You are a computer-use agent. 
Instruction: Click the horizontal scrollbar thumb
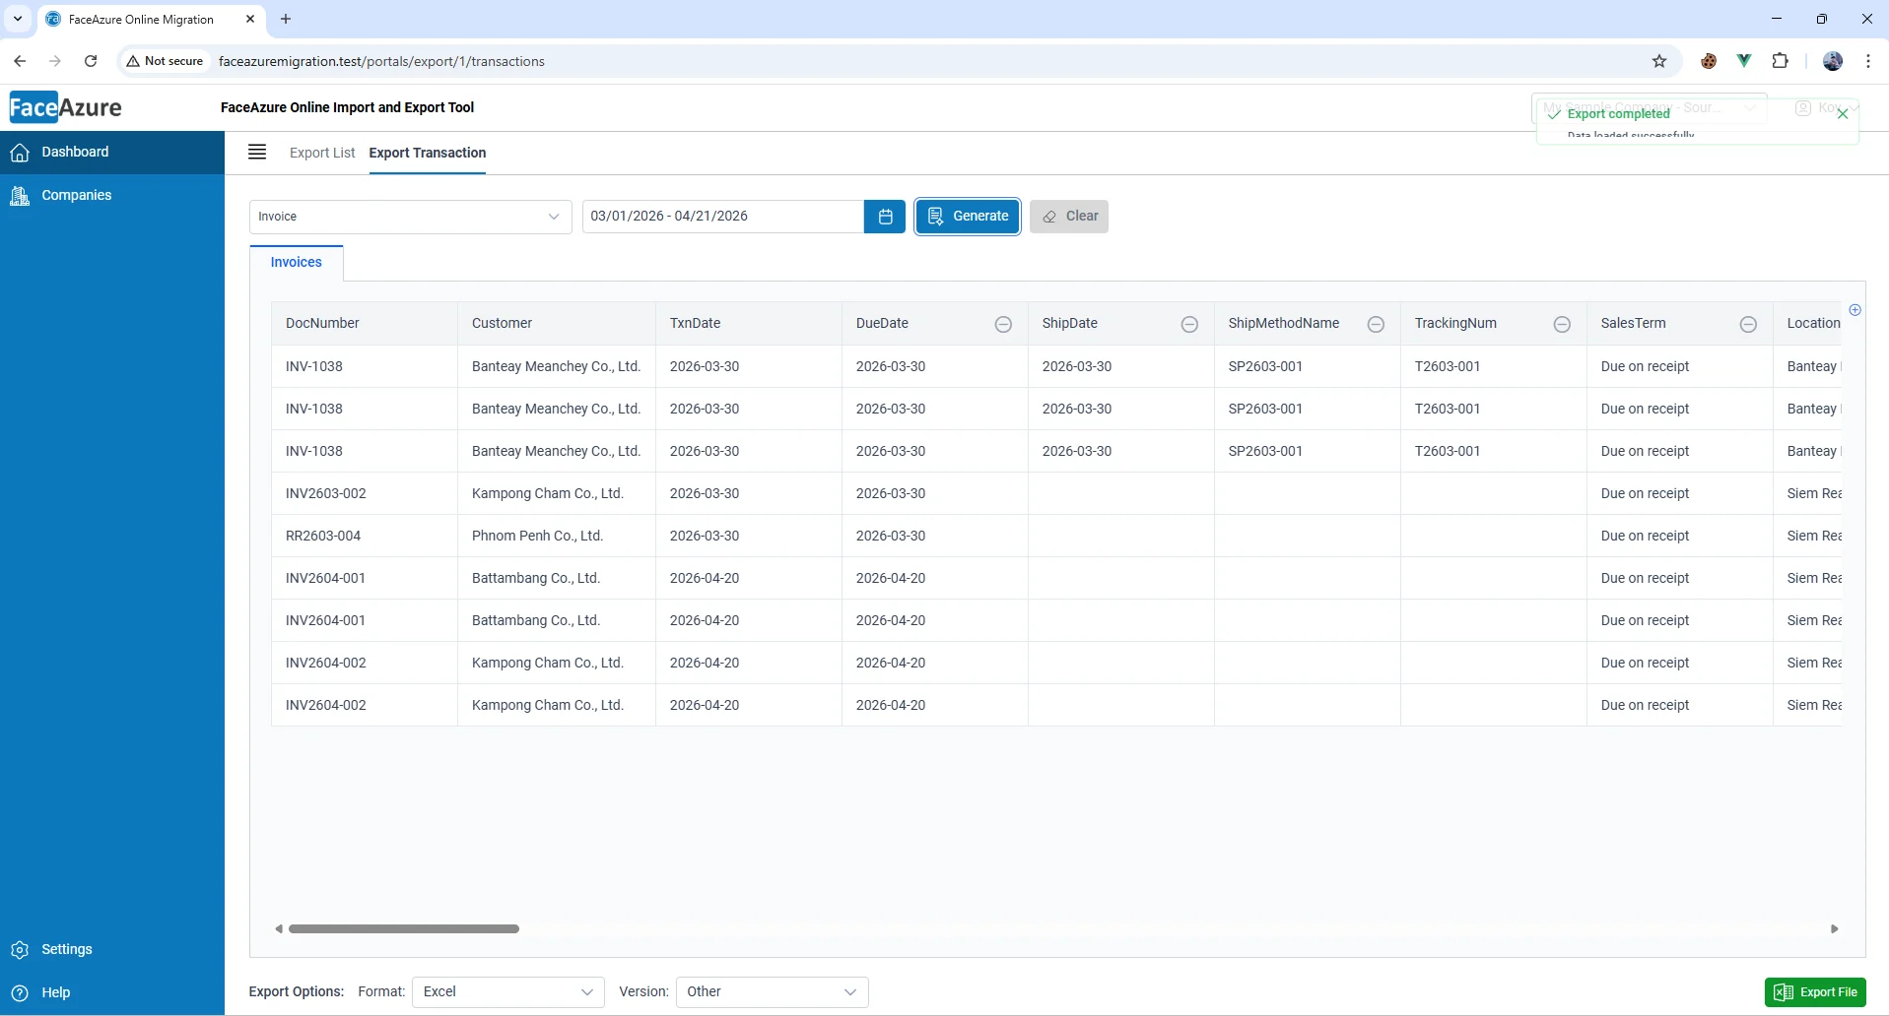pos(404,928)
